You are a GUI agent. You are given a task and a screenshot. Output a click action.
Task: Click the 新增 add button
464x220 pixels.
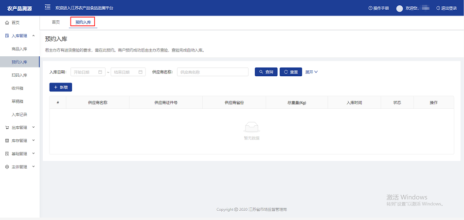point(61,87)
